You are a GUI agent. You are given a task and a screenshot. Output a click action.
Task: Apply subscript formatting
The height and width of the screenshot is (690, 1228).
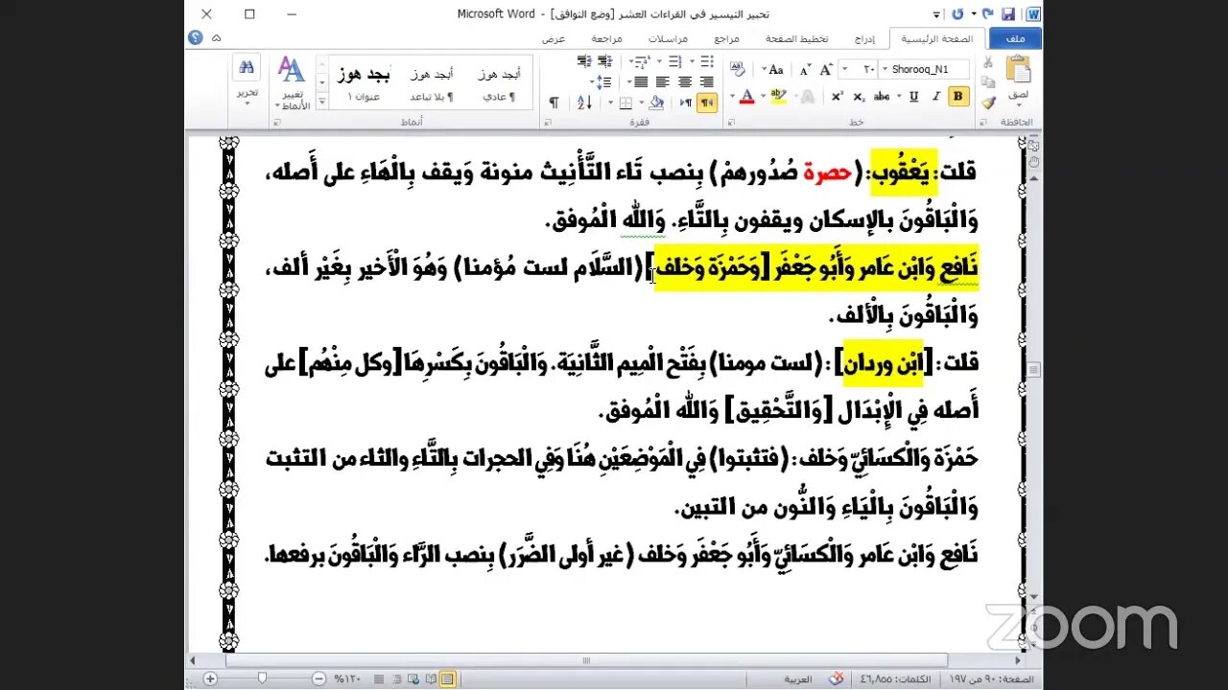[858, 96]
